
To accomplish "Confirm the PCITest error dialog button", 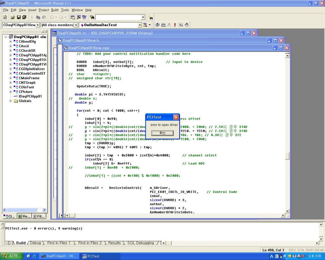I will point(162,133).
